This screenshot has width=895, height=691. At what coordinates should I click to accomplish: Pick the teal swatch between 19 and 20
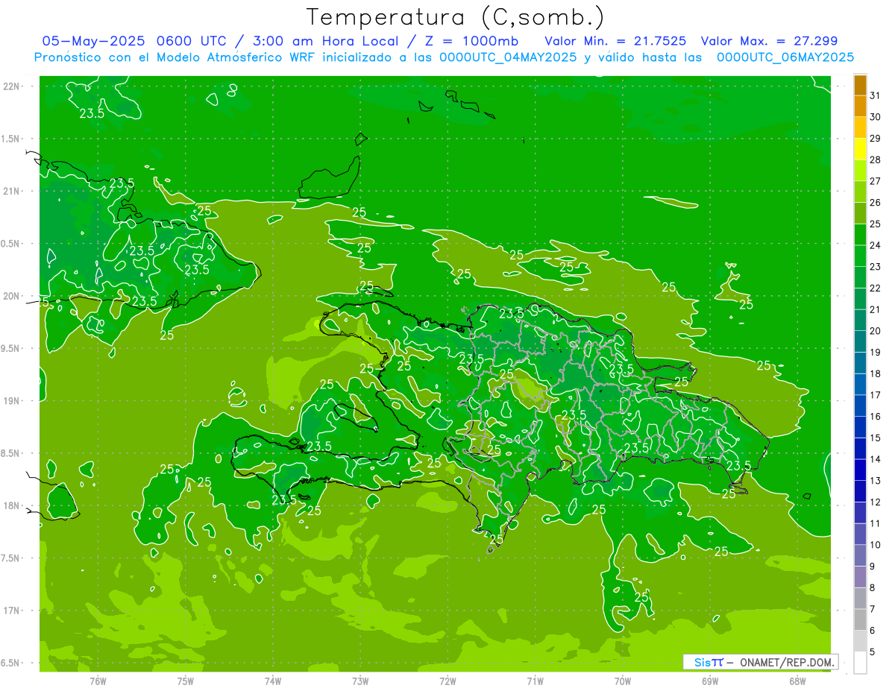point(860,342)
